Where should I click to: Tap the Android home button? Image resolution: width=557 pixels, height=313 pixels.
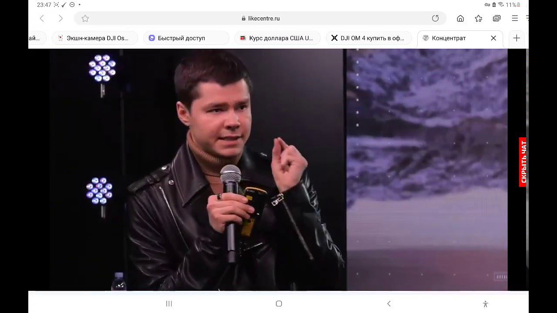pos(279,303)
